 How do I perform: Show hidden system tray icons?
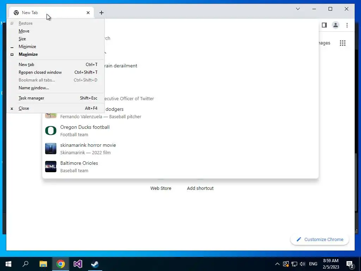277,264
